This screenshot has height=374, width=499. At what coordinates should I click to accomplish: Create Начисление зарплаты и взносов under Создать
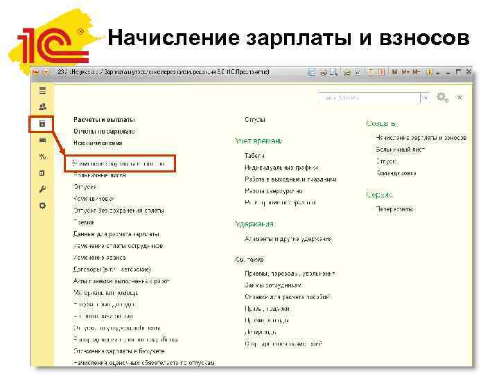point(421,138)
